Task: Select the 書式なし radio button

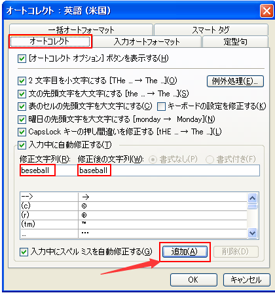Action: coord(153,159)
